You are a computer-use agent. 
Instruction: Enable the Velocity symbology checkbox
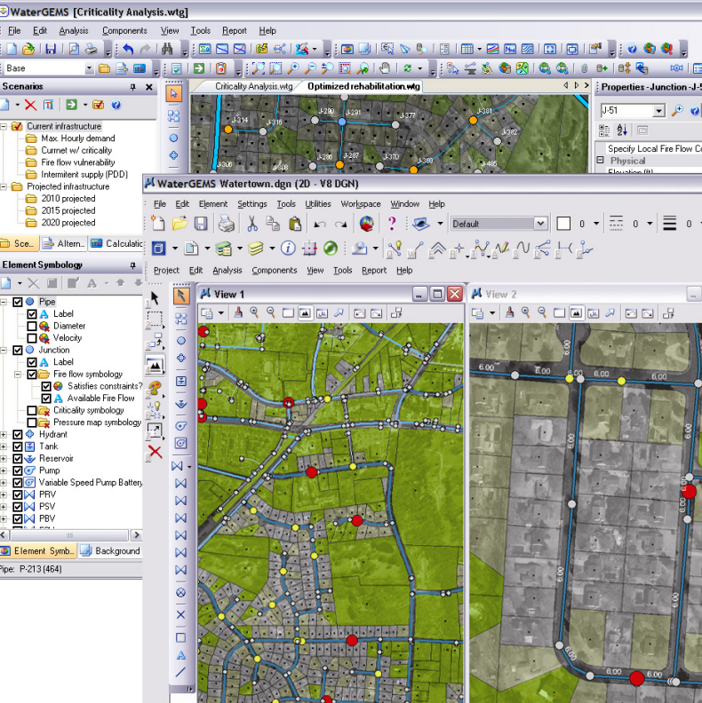tap(32, 338)
